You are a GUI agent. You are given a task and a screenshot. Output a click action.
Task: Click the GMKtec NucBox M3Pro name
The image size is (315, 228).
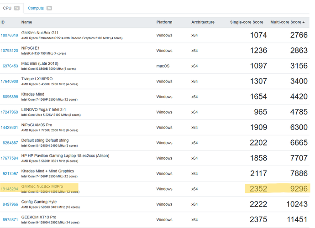(x=42, y=187)
